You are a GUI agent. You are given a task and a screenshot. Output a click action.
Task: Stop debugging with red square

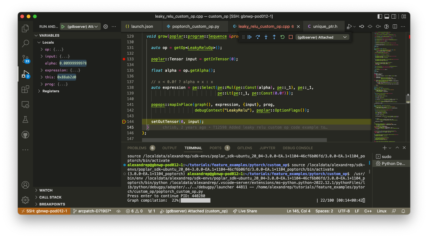click(291, 37)
